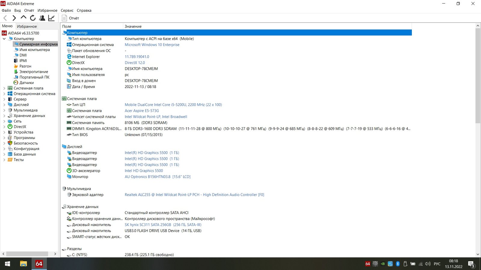Expand the Мультимедиа tree node
481x270 pixels.
4,110
